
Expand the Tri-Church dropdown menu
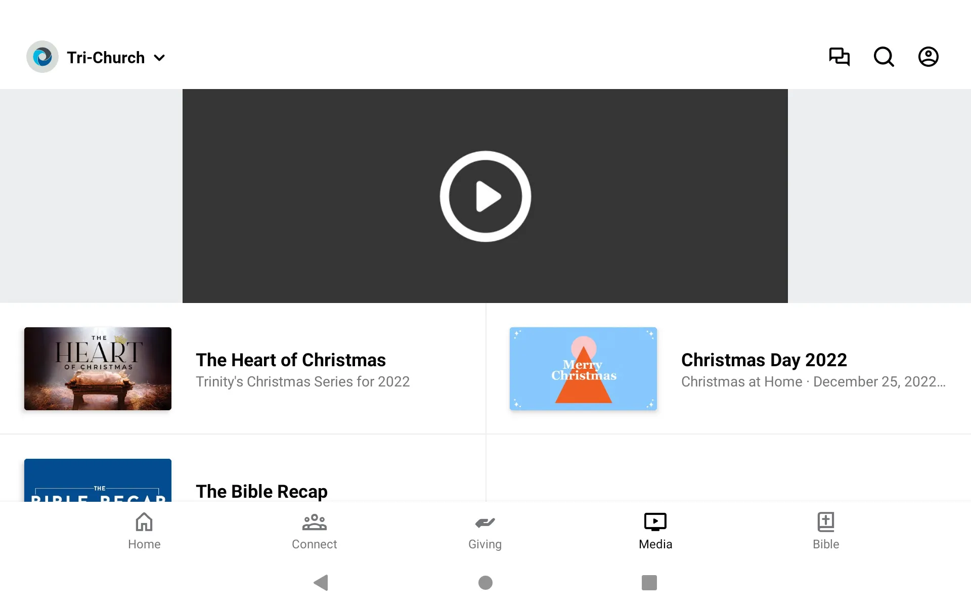[x=159, y=57]
